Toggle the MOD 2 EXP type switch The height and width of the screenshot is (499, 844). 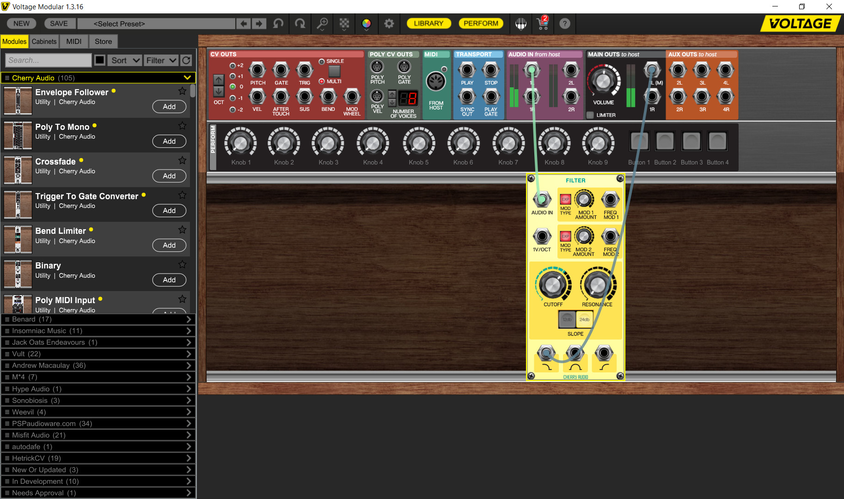[565, 236]
